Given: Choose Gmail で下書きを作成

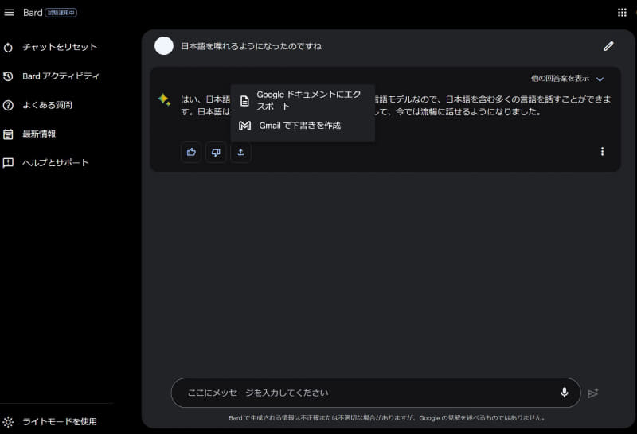Looking at the screenshot, I should (303, 126).
